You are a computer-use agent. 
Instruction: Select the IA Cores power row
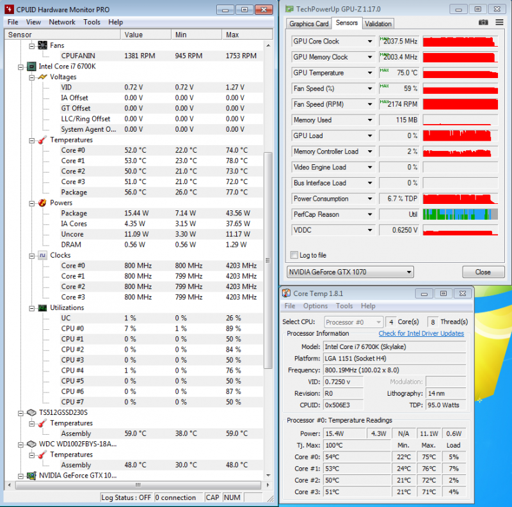pos(162,224)
